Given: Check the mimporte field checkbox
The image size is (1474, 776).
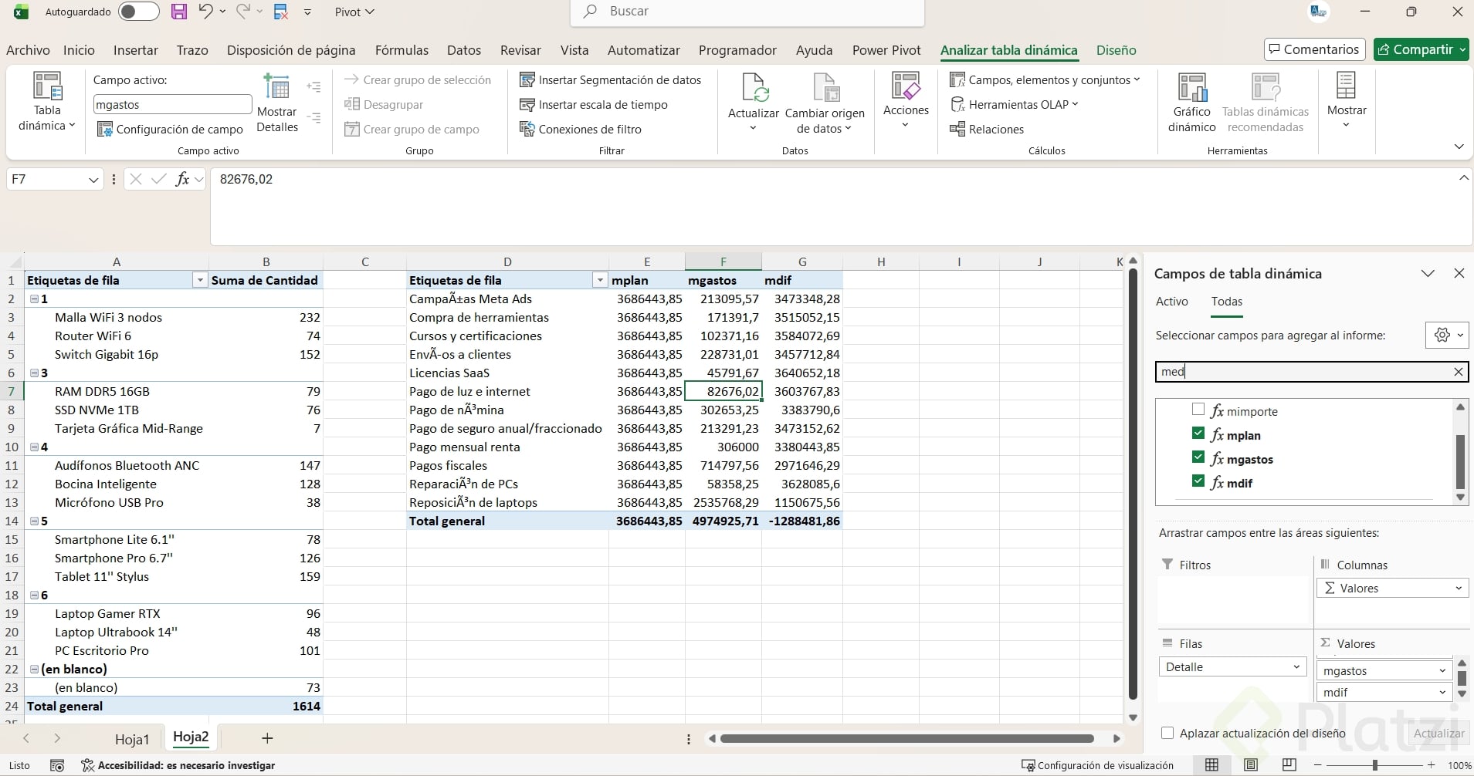Looking at the screenshot, I should 1198,410.
